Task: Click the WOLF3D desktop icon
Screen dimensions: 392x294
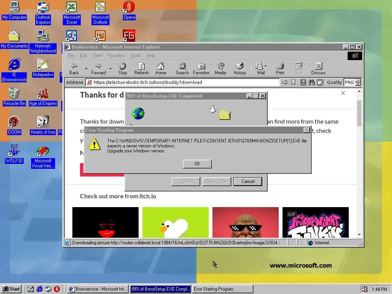Action: click(14, 154)
